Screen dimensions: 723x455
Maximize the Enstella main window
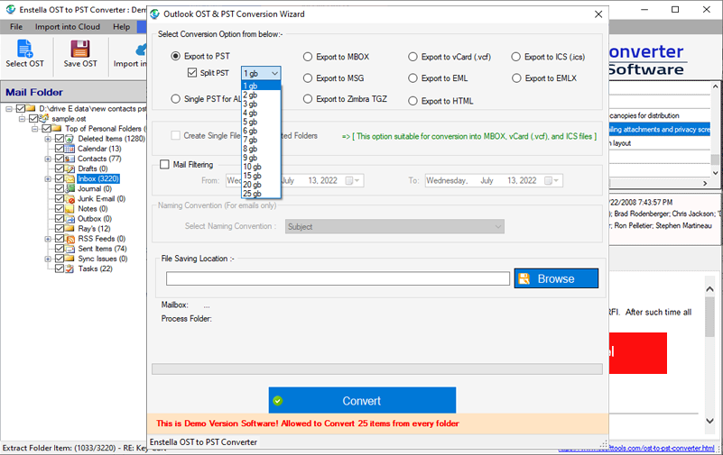(x=675, y=10)
